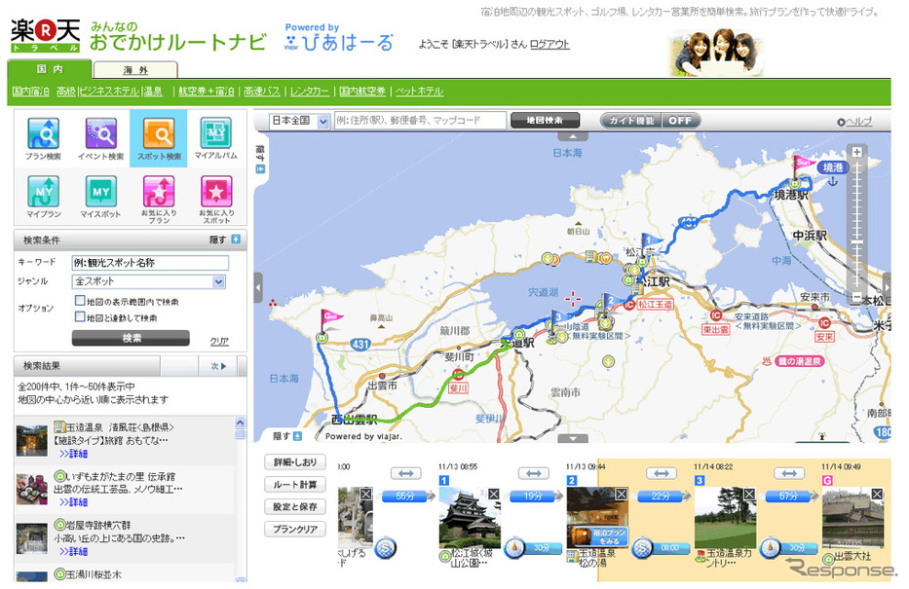This screenshot has height=589, width=909.
Task: Collapse left sidebar with map edge arrow
Action: [258, 287]
